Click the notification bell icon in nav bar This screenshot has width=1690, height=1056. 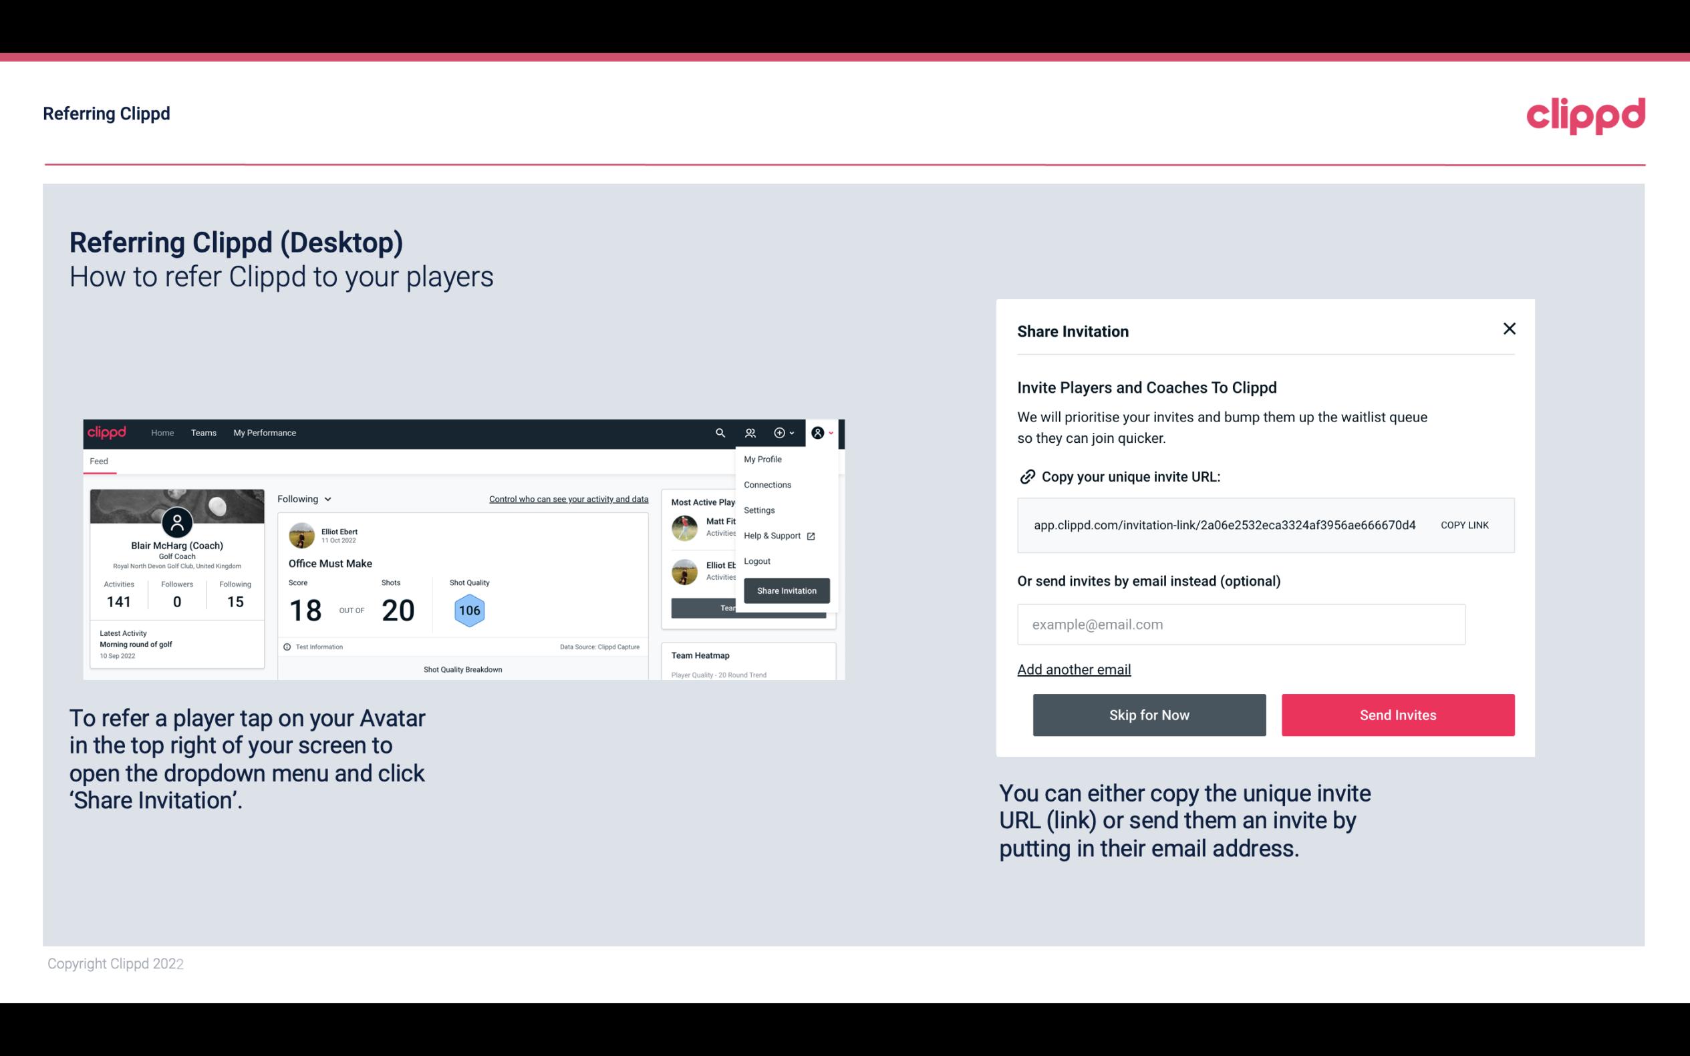[x=750, y=432]
